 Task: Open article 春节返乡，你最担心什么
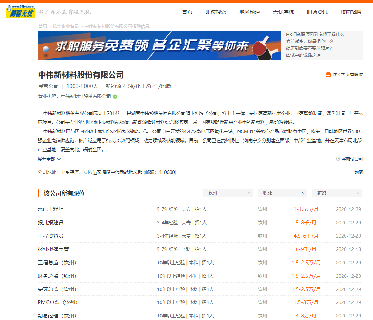pyautogui.click(x=310, y=41)
